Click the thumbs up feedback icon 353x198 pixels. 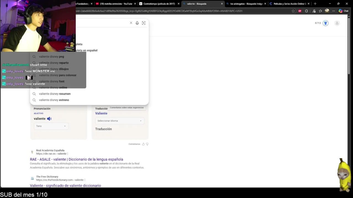(143, 144)
